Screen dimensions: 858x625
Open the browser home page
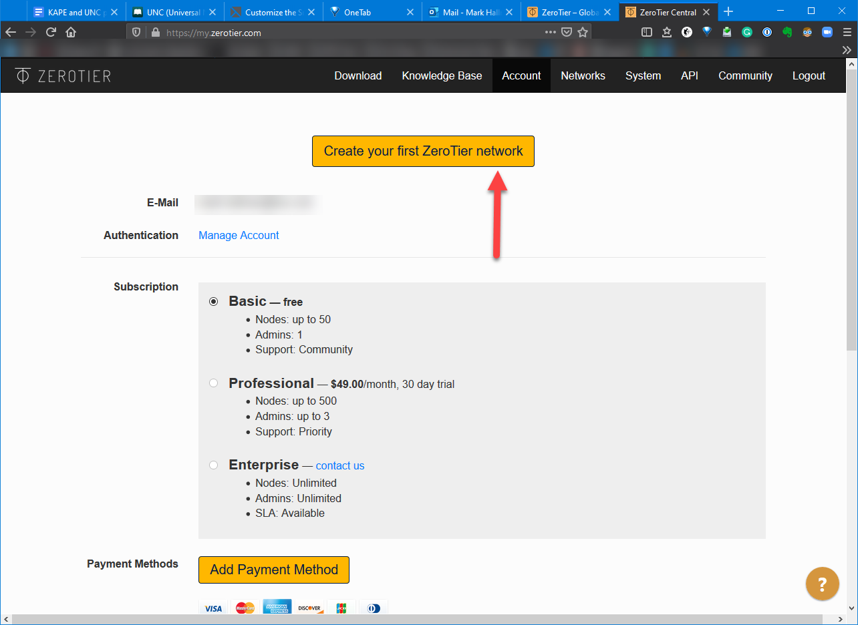coord(71,32)
